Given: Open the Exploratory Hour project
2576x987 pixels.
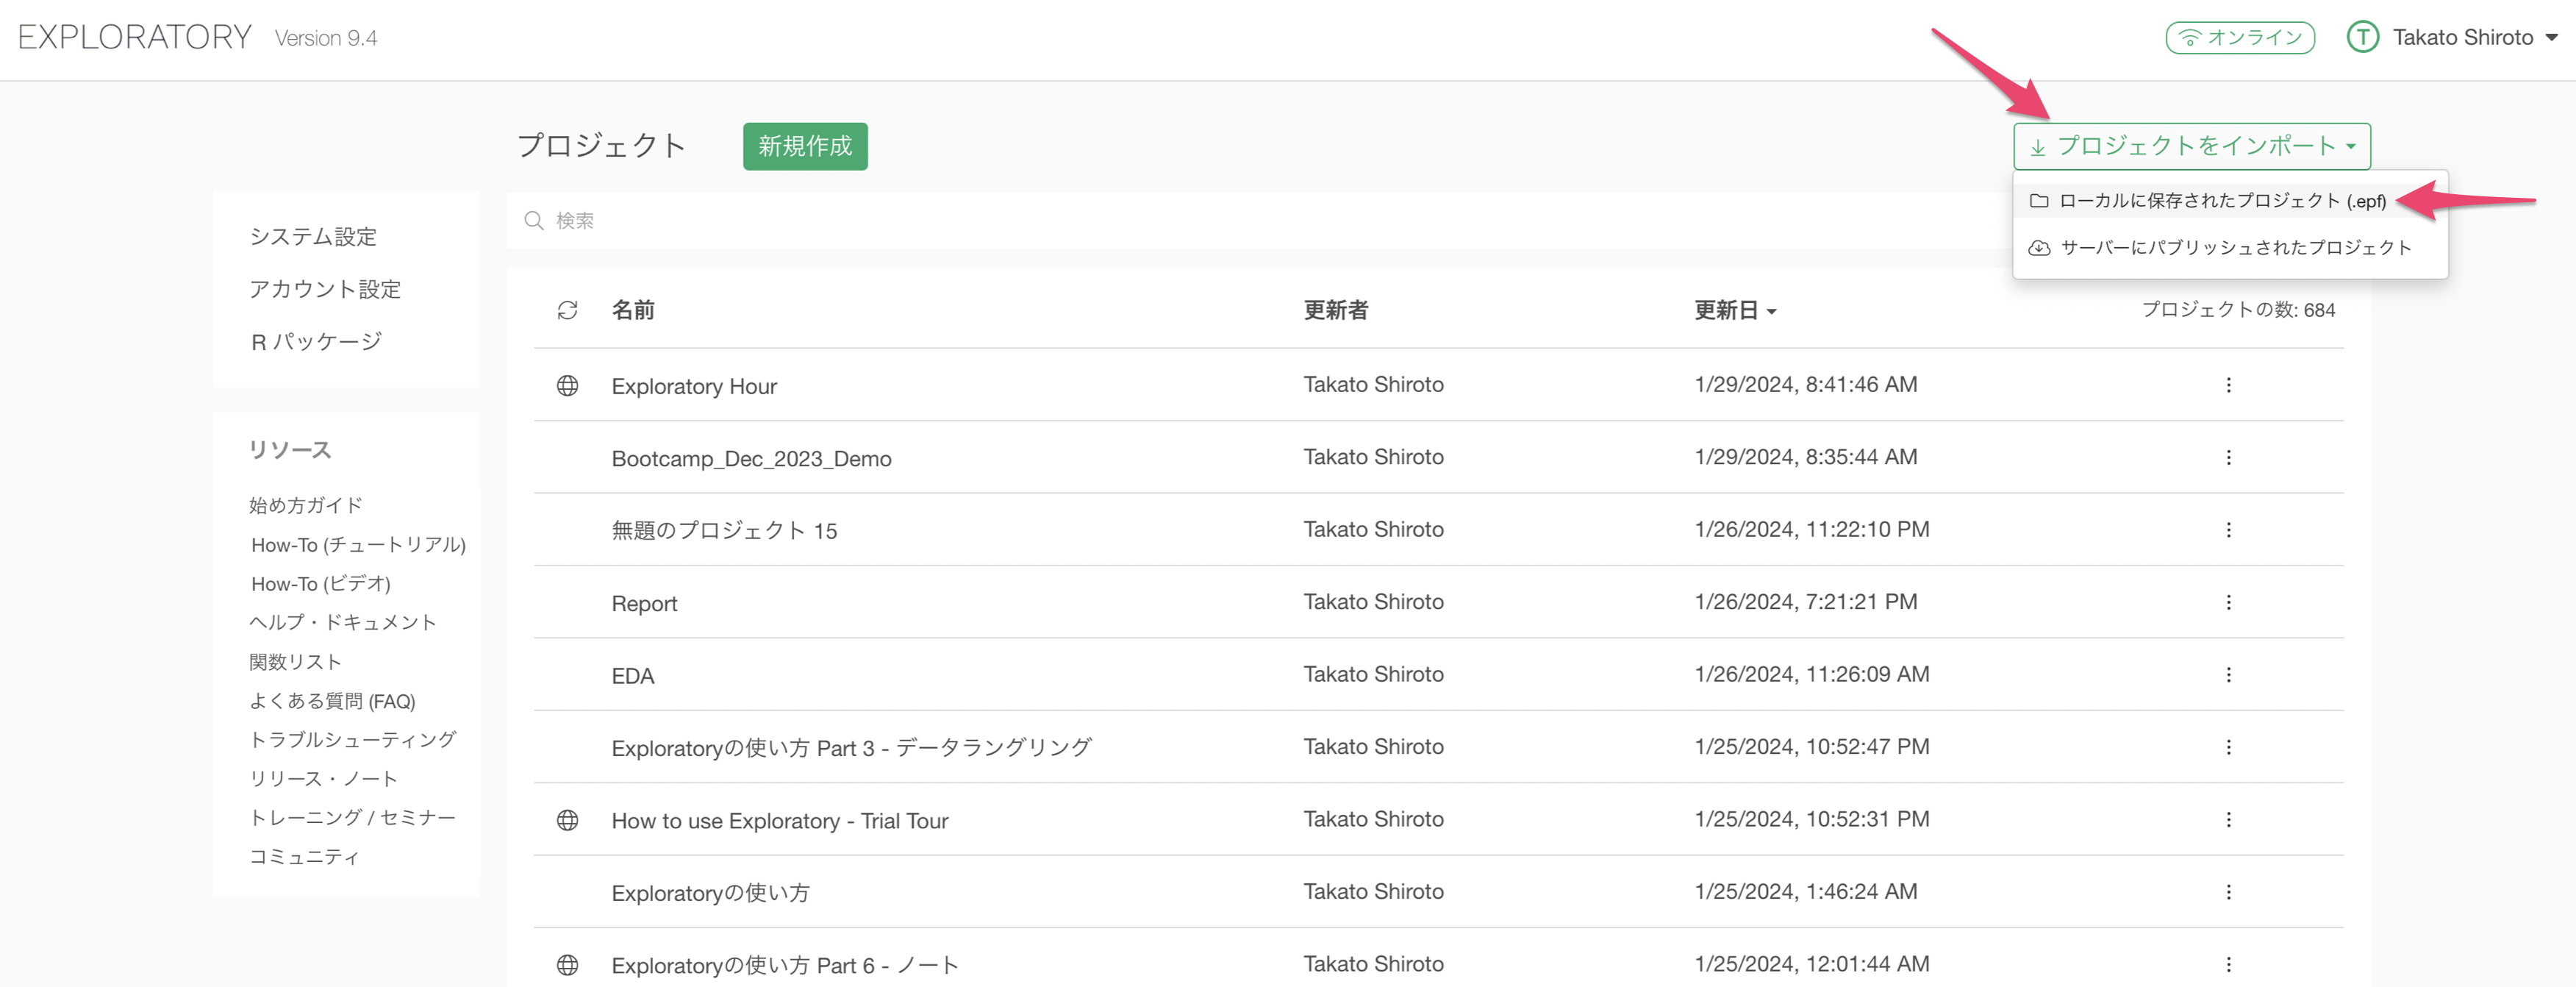Looking at the screenshot, I should pos(694,386).
